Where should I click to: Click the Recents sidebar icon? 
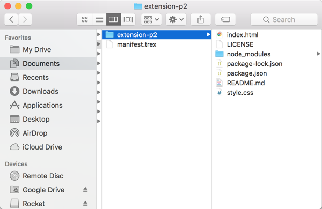pyautogui.click(x=14, y=77)
